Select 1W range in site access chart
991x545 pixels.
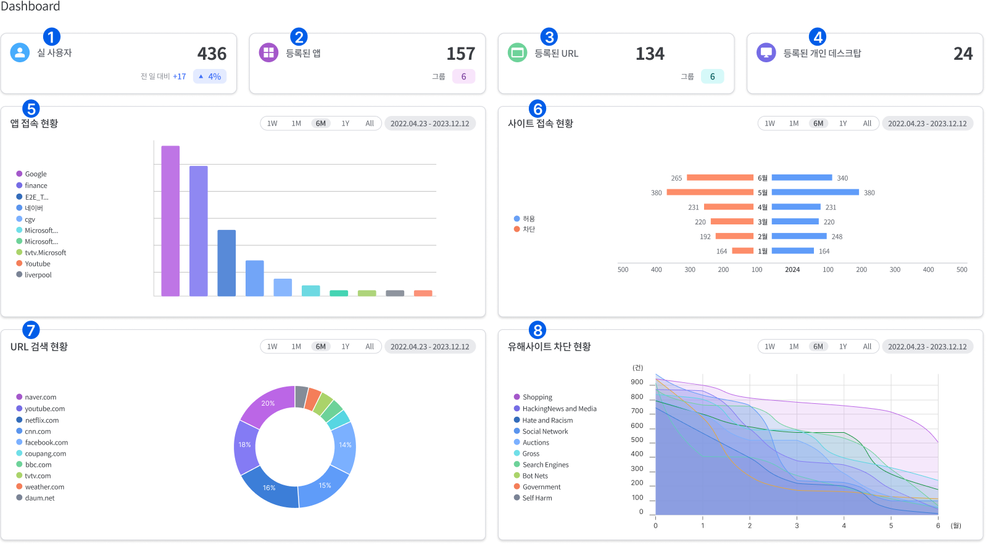coord(769,123)
